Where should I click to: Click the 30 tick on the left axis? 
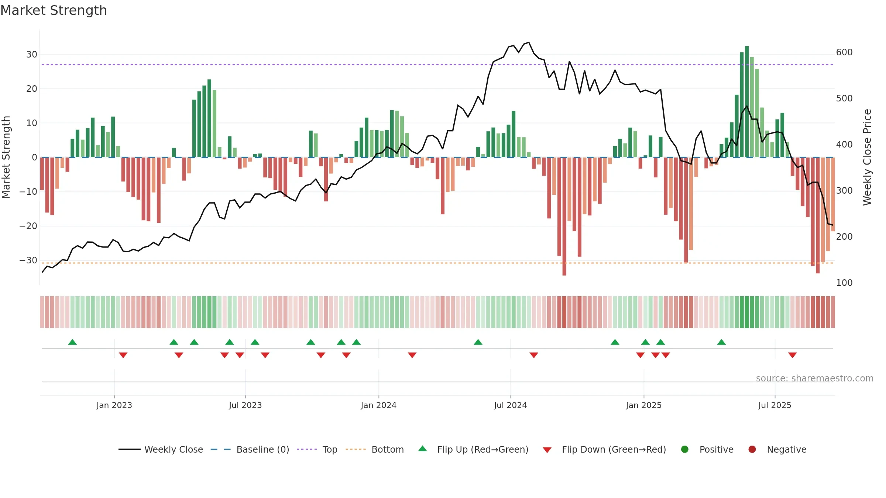click(x=32, y=55)
